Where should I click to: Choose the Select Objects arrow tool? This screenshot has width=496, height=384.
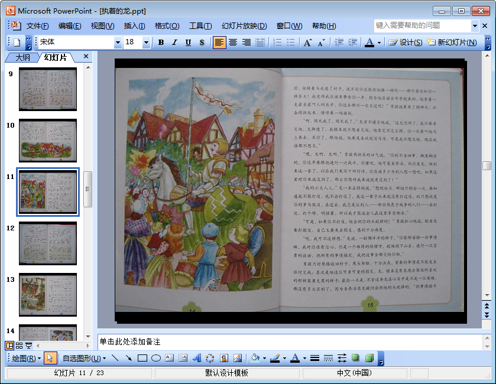click(x=50, y=358)
